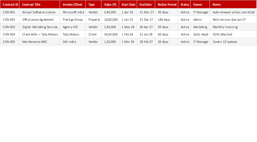Select the 45,00,000 value cell
Image resolution: width=257 pixels, height=142 pixels.
click(110, 34)
